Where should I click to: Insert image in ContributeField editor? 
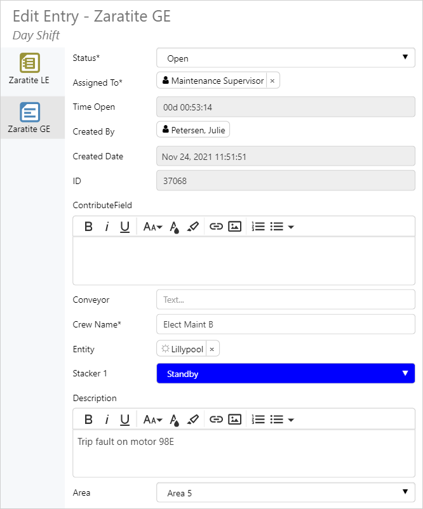tap(234, 227)
